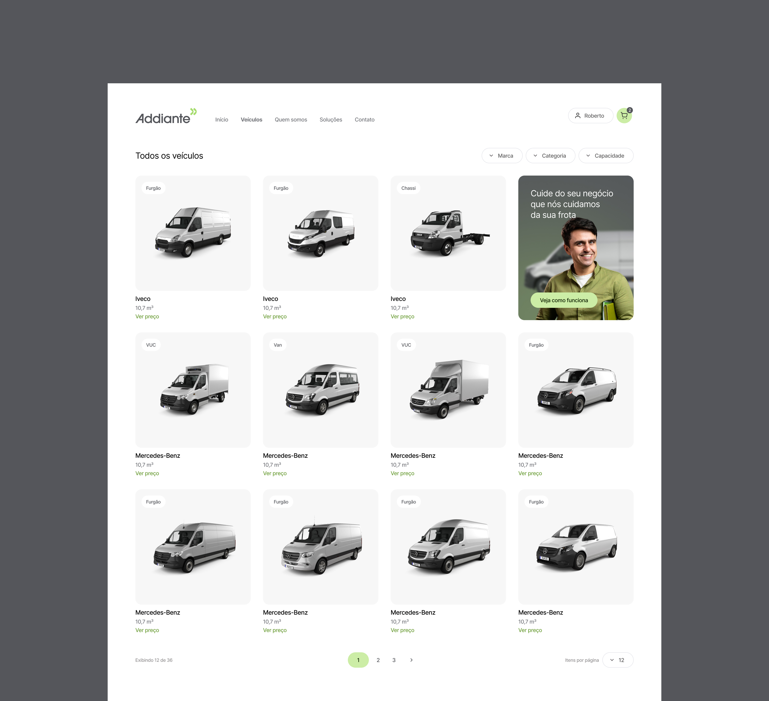
Task: Click next page arrow in pagination
Action: [411, 660]
